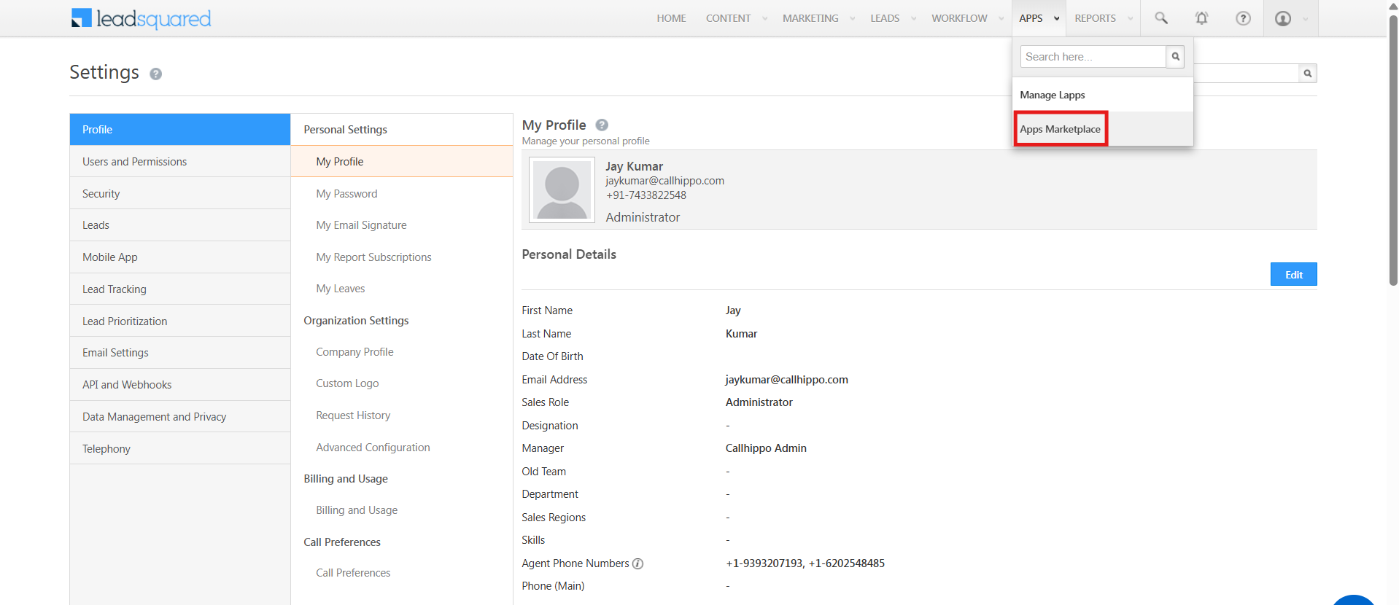Expand the Content menu arrow
The width and height of the screenshot is (1399, 605).
pyautogui.click(x=764, y=19)
